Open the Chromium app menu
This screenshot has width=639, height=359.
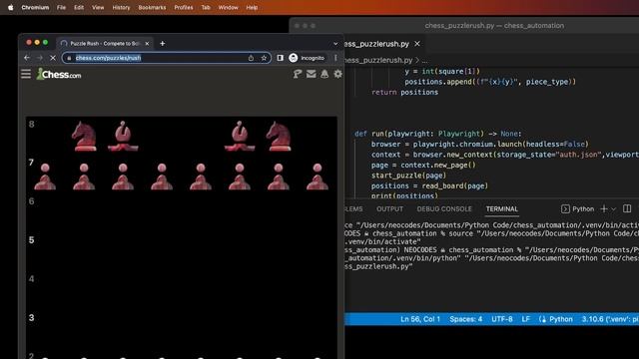pos(35,7)
